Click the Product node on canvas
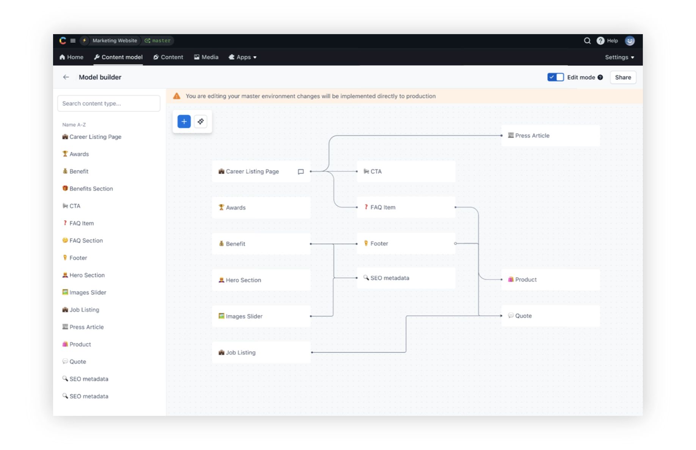Viewport: 696px width, 450px height. click(x=550, y=279)
